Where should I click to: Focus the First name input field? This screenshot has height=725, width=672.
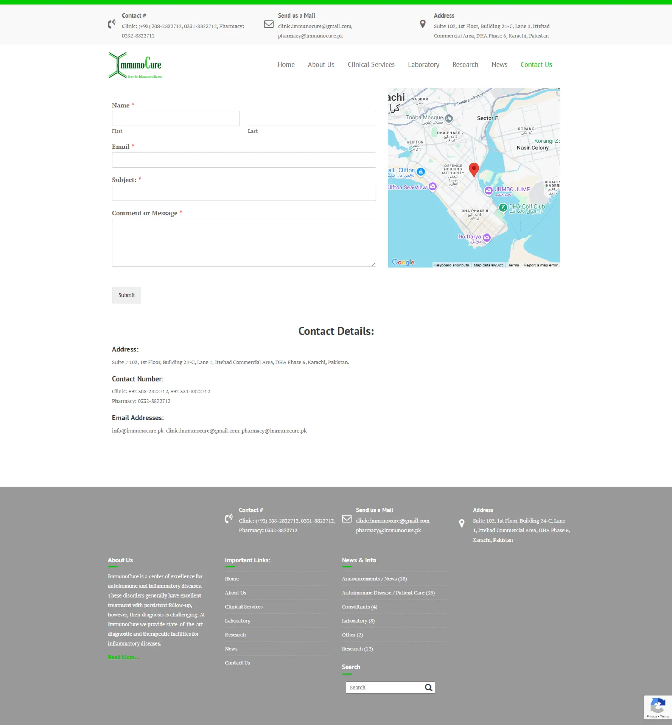click(x=176, y=119)
